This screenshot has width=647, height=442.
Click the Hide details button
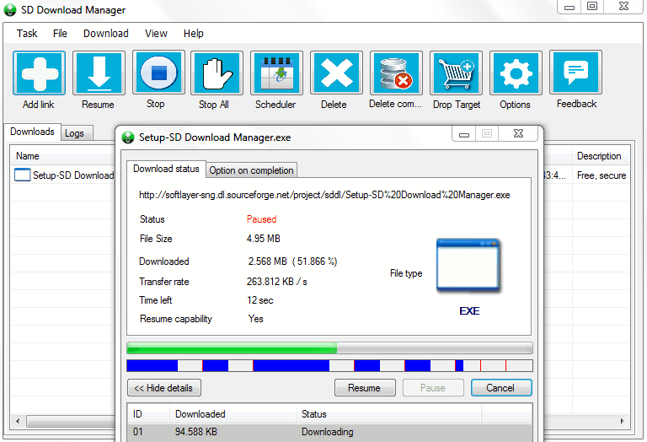[x=164, y=388]
